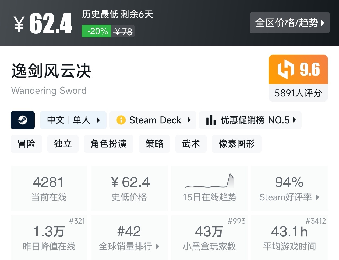This screenshot has width=339, height=260.
Task: Select the 像素图形 tag
Action: point(237,144)
